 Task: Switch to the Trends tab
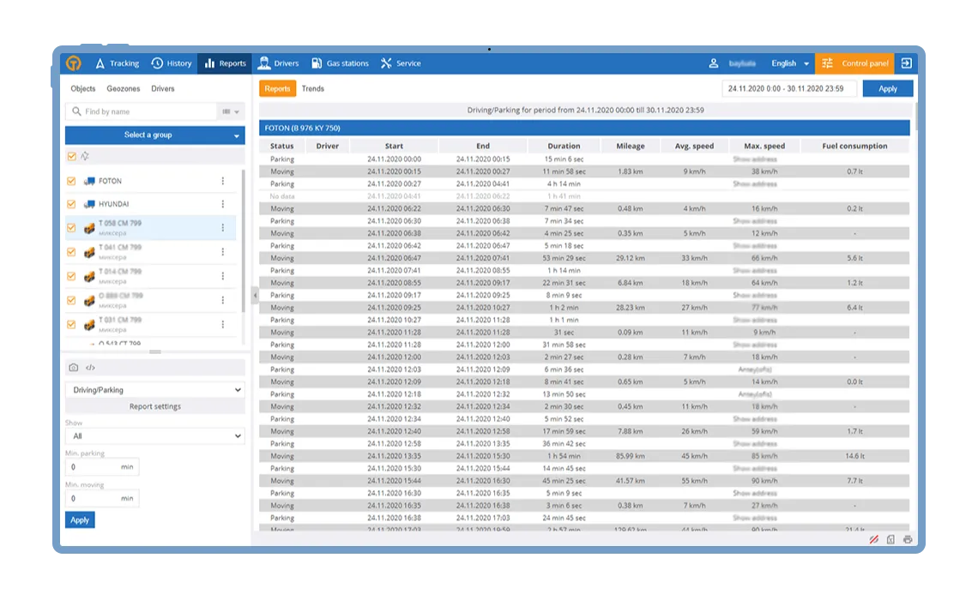coord(313,88)
